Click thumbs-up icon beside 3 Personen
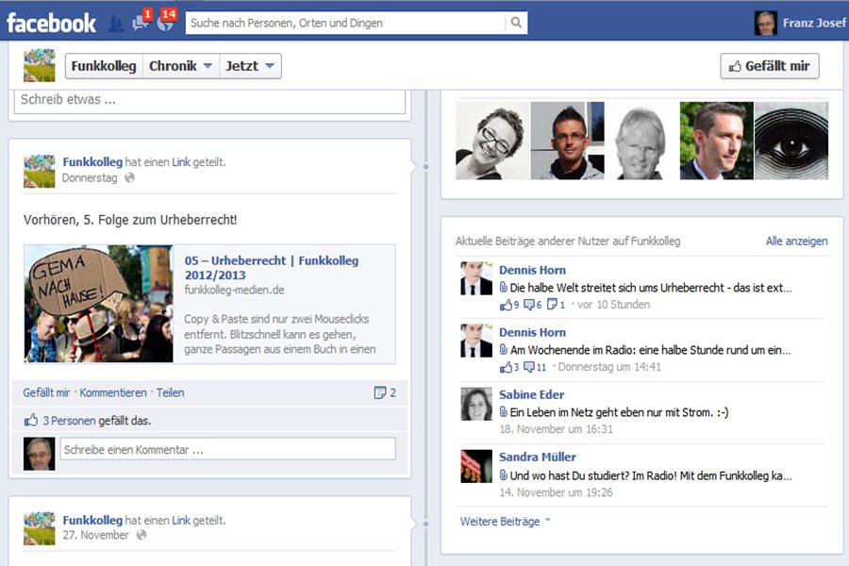849x566 pixels. pyautogui.click(x=31, y=421)
